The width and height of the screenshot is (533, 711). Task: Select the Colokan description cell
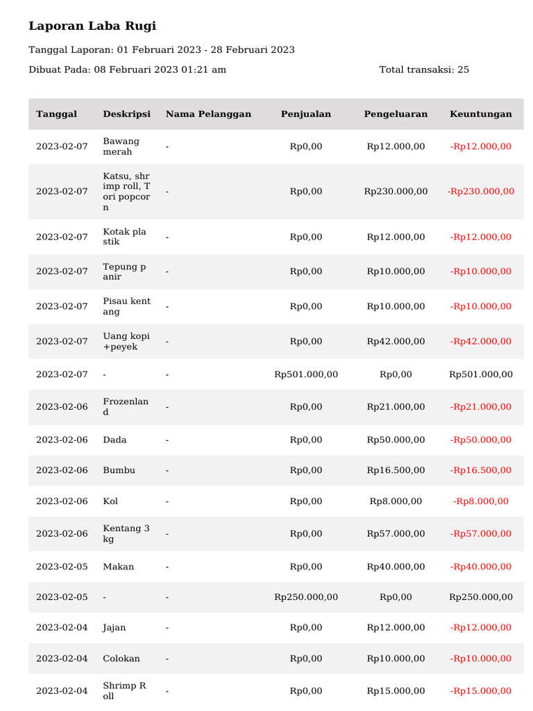click(121, 659)
